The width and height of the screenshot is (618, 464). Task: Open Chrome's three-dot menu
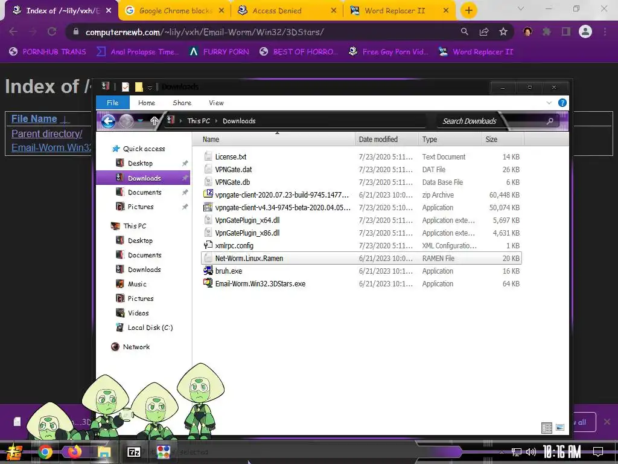click(605, 32)
